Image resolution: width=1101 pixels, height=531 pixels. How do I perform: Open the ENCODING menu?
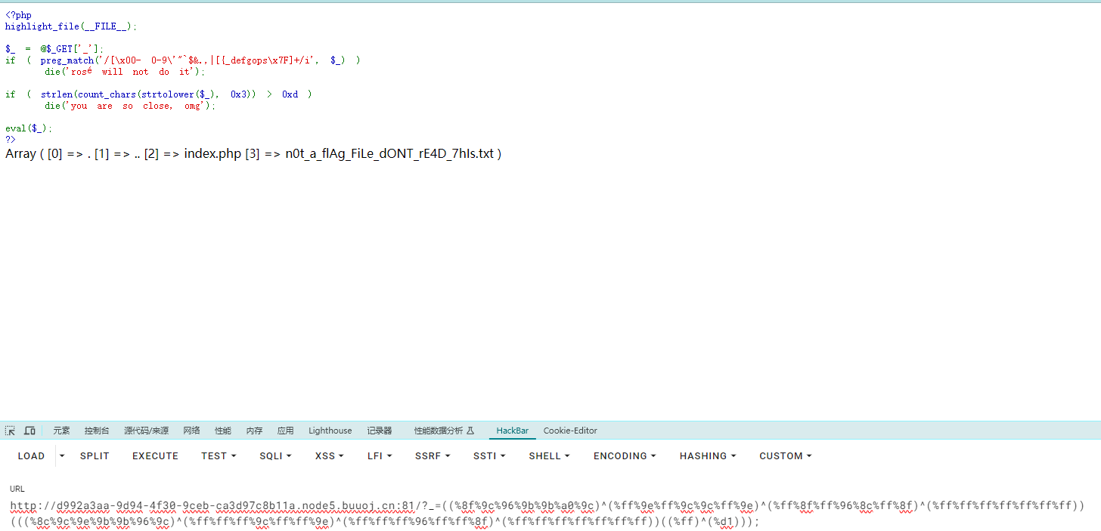point(624,456)
